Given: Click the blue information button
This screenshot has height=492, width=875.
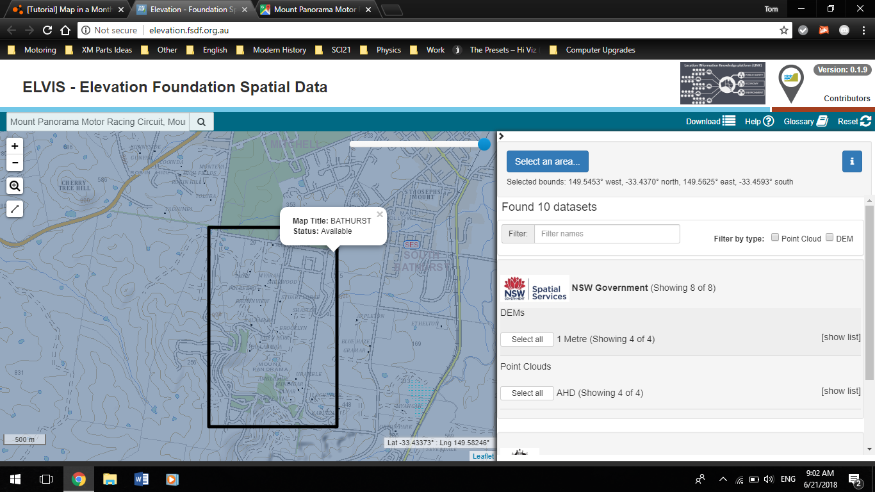Looking at the screenshot, I should (852, 161).
